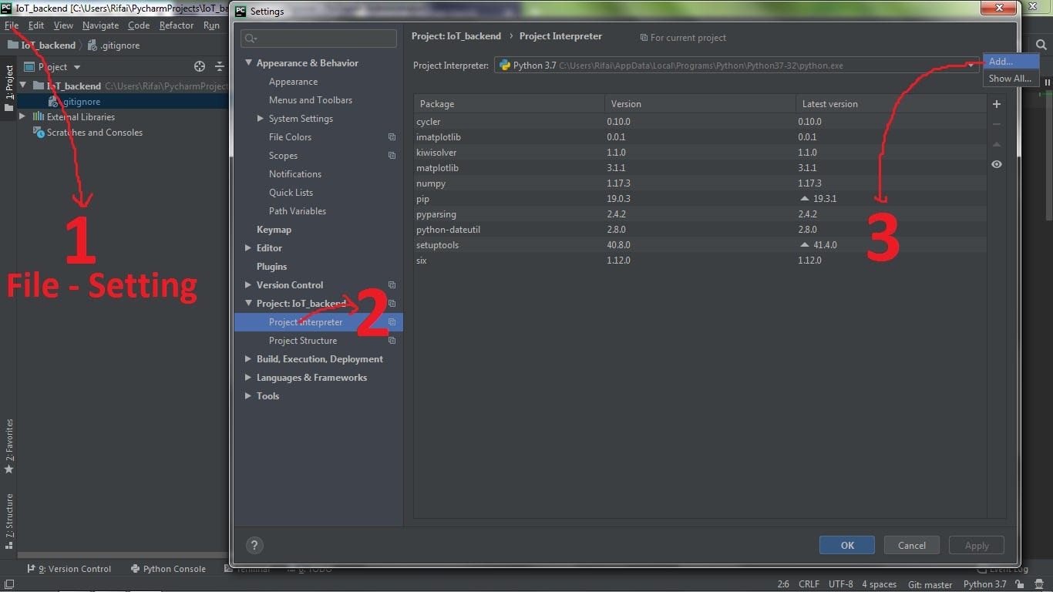Select Menus and Toolbars settings item
This screenshot has height=592, width=1053.
point(311,100)
